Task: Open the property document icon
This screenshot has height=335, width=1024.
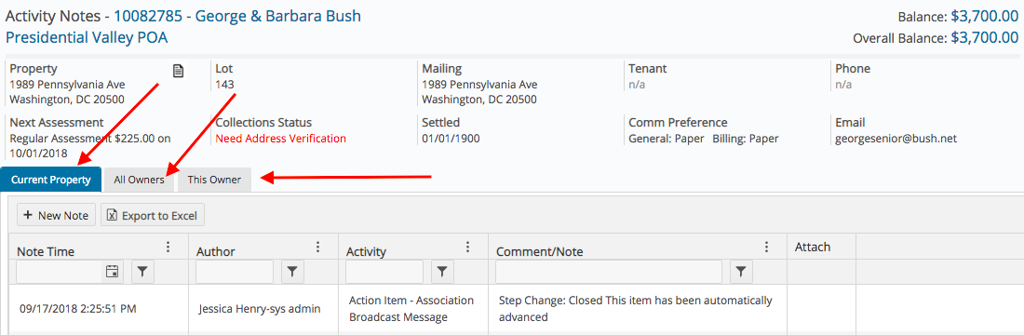Action: click(178, 71)
